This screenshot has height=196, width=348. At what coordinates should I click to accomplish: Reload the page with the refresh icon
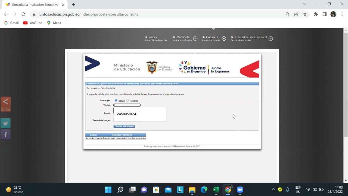[23, 14]
